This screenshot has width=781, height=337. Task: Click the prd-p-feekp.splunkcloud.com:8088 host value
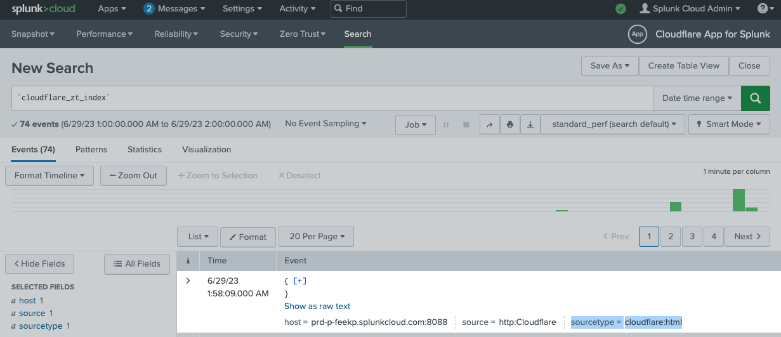[x=379, y=322]
